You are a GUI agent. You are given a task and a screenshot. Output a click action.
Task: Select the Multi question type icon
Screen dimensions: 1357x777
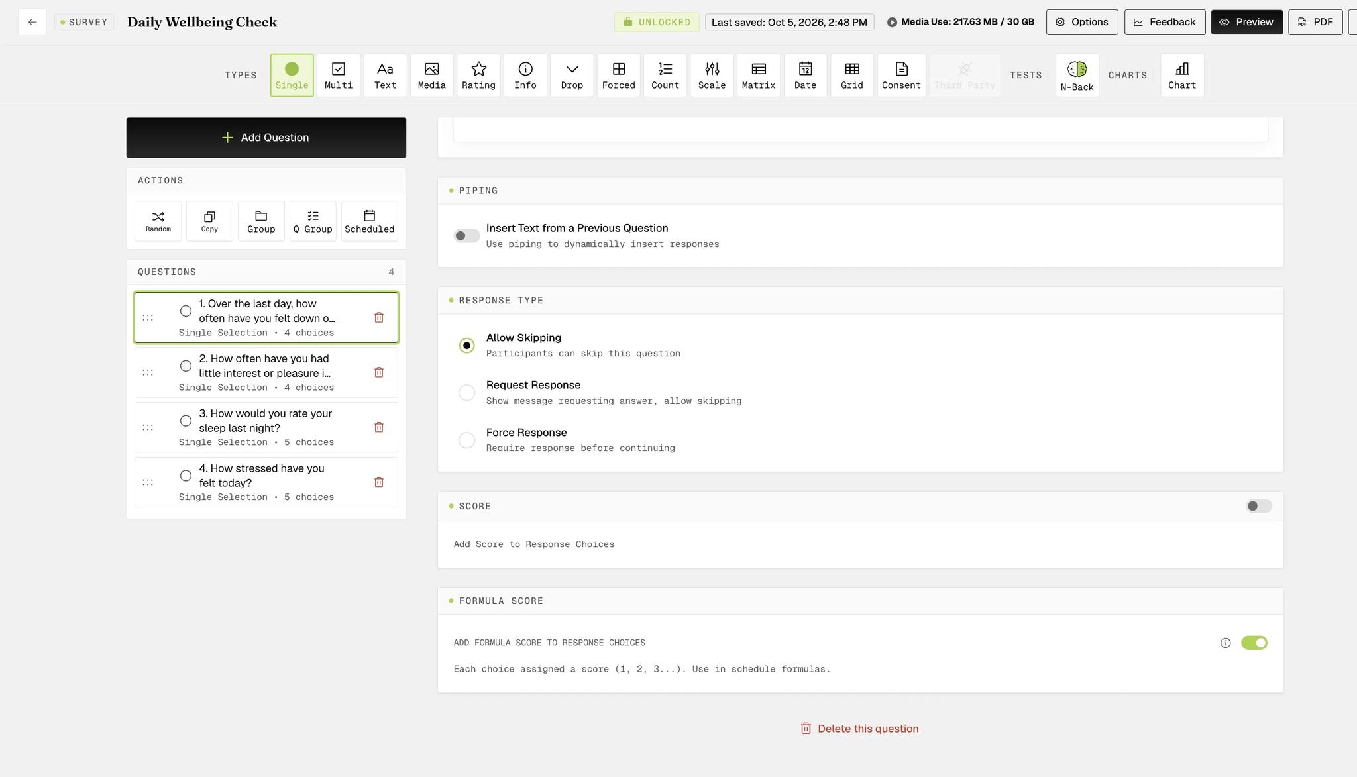pyautogui.click(x=338, y=76)
